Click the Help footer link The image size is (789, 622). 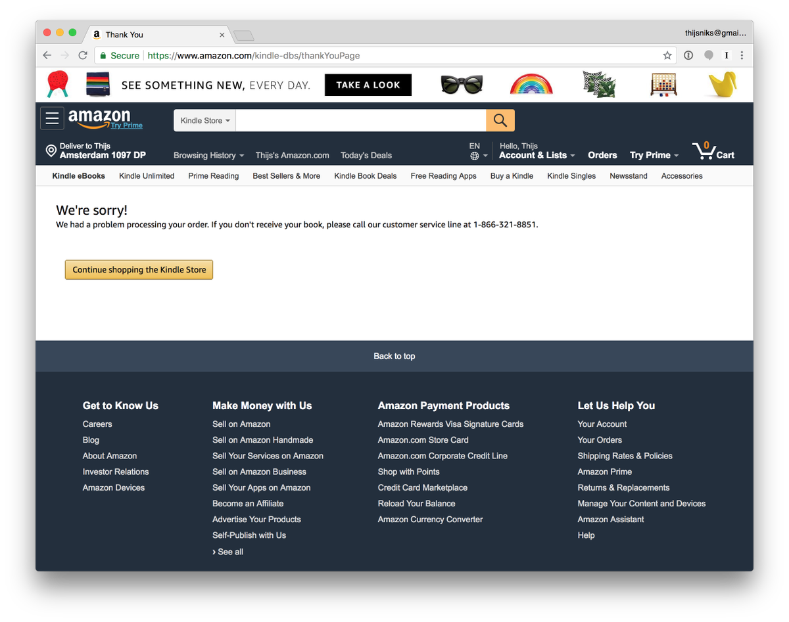point(586,535)
